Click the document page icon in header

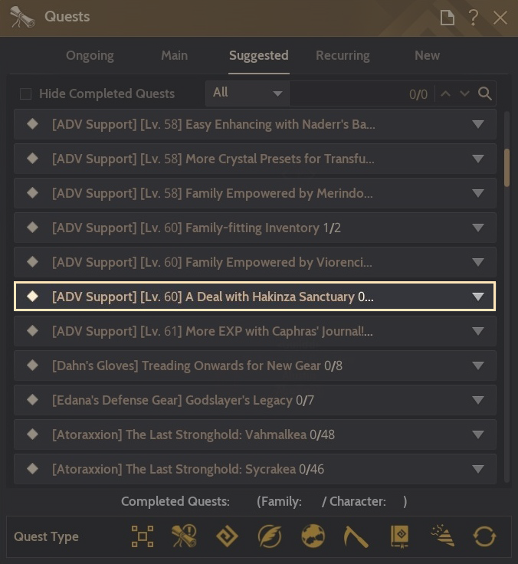(x=448, y=17)
